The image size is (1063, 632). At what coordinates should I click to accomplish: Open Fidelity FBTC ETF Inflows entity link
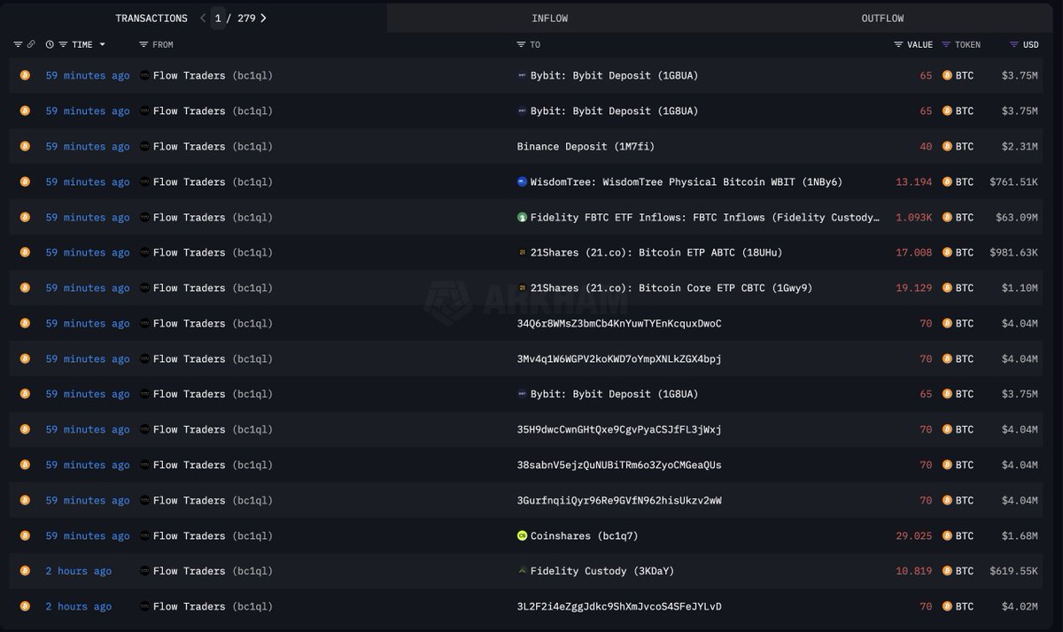[x=705, y=217]
